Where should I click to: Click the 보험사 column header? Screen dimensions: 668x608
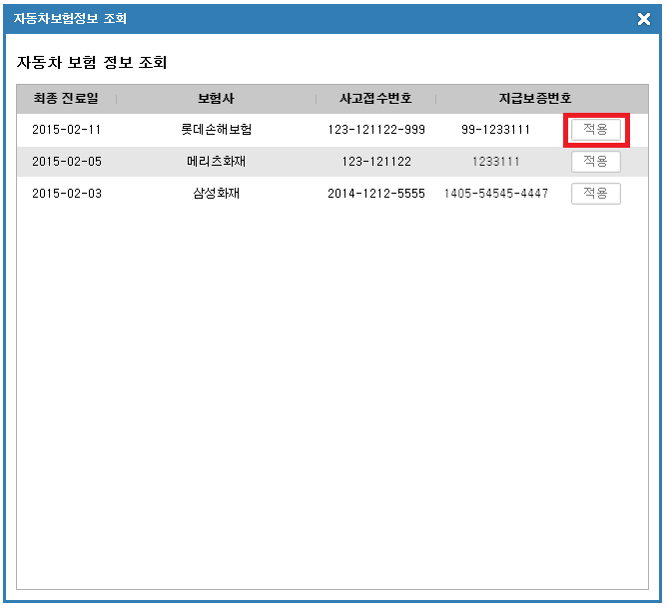click(x=216, y=99)
